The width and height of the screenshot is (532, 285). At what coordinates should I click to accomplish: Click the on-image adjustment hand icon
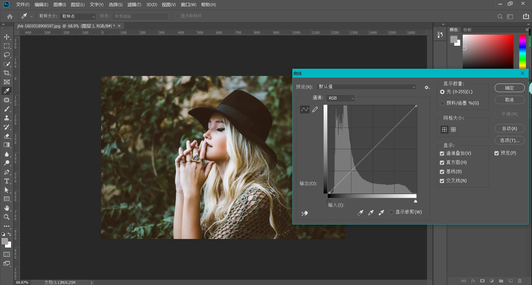click(x=305, y=213)
